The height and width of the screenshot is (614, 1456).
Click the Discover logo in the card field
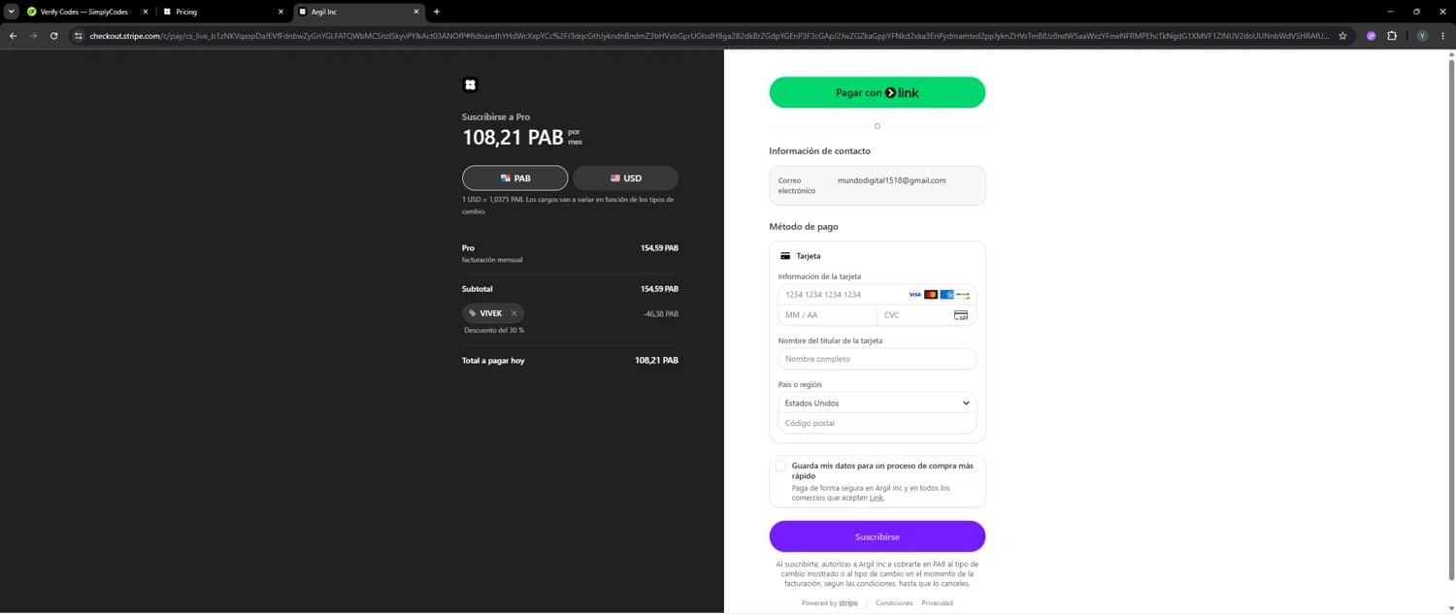(963, 294)
